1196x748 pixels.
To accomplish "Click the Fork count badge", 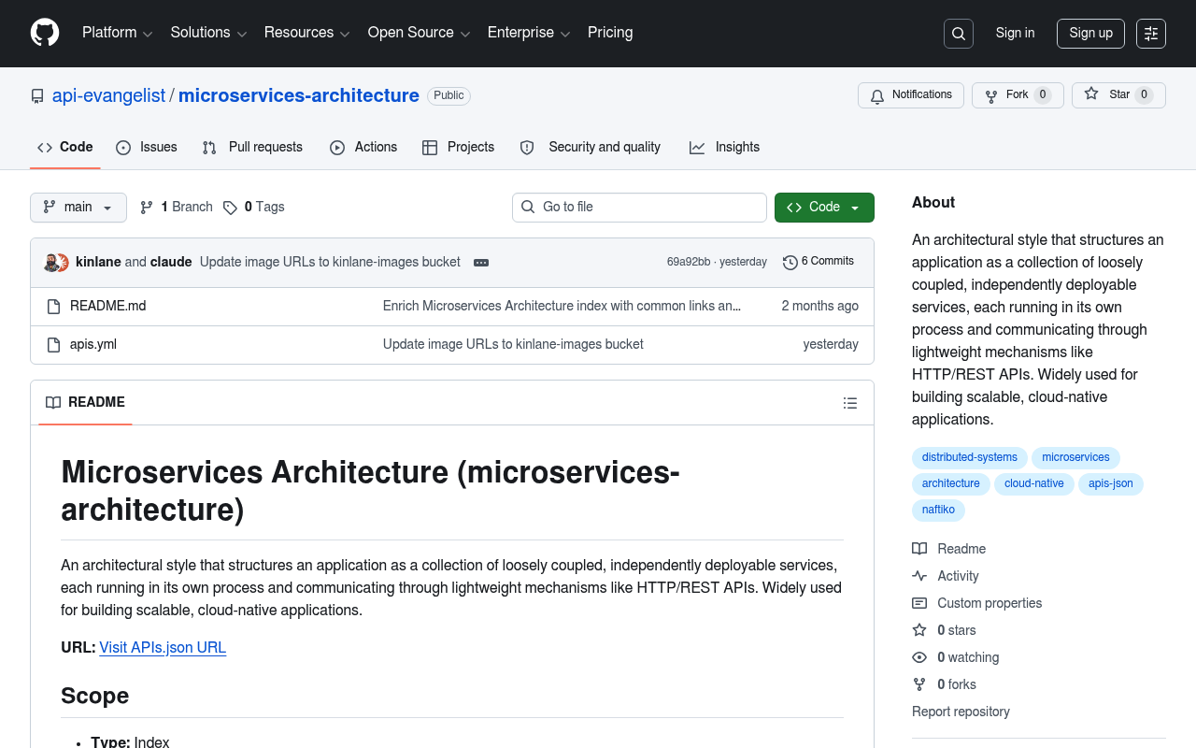I will tap(1043, 95).
